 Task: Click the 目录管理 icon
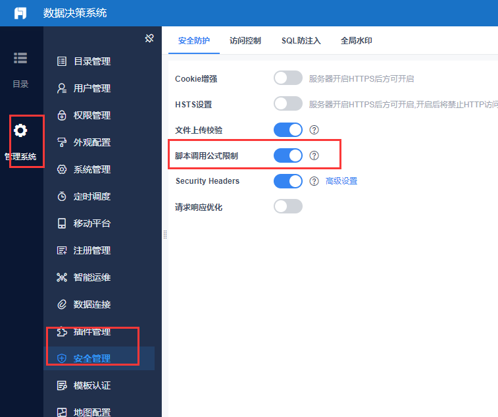(62, 61)
